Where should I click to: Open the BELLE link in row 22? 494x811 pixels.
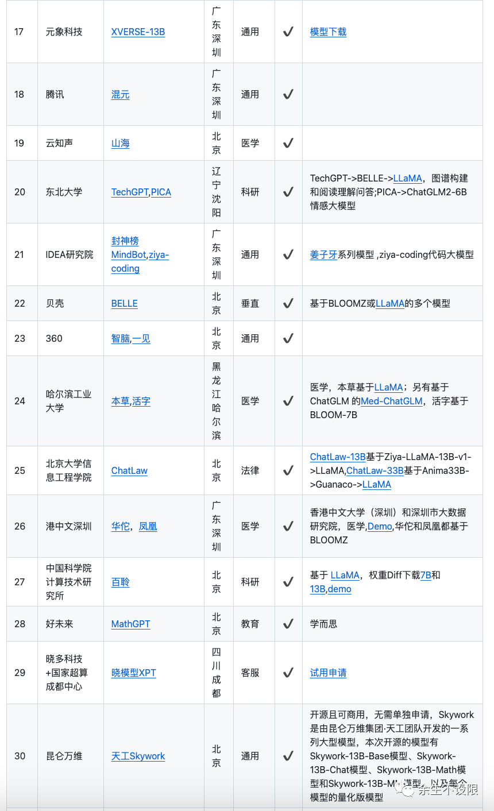coord(125,303)
